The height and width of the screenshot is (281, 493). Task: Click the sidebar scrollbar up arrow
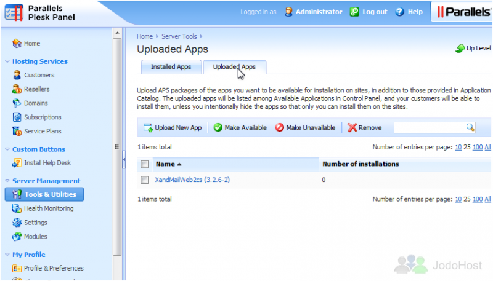click(x=117, y=33)
